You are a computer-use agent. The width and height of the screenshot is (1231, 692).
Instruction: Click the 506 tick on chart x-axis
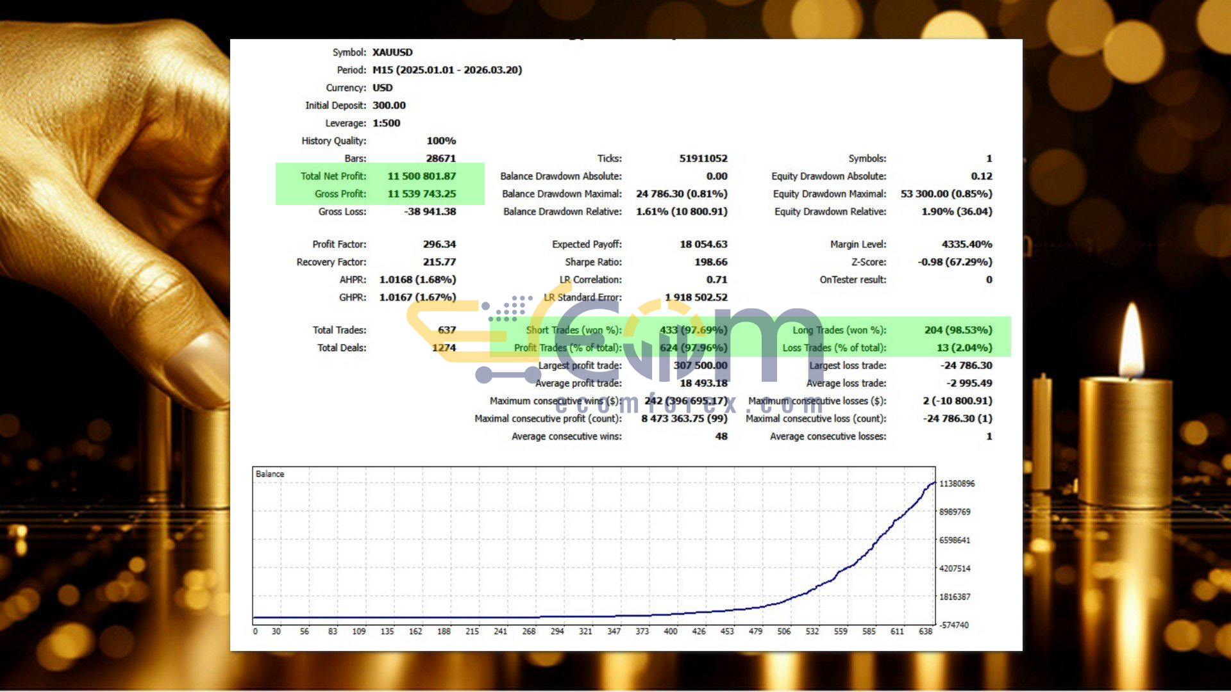point(783,632)
